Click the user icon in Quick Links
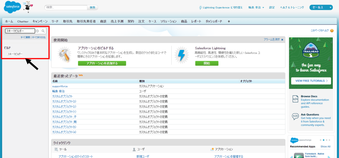339x158 pixels. 134,149
